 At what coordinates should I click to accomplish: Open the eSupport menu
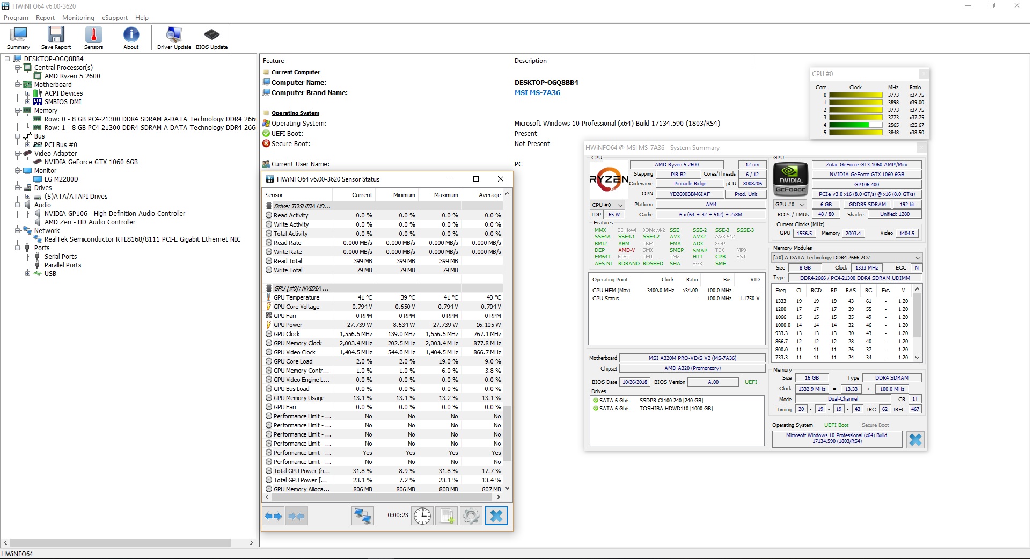pos(115,18)
